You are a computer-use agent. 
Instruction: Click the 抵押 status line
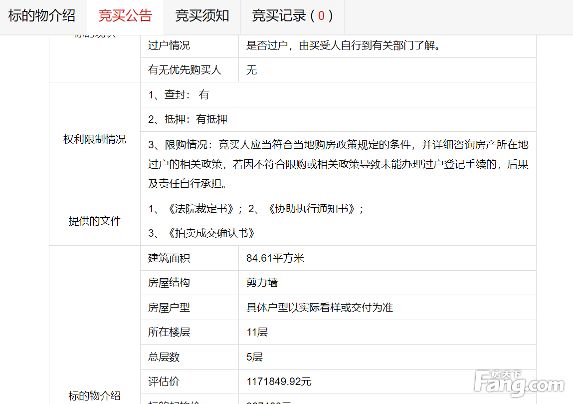(188, 119)
